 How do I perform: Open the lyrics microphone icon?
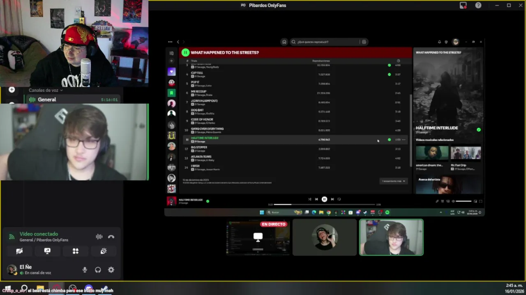pyautogui.click(x=437, y=201)
